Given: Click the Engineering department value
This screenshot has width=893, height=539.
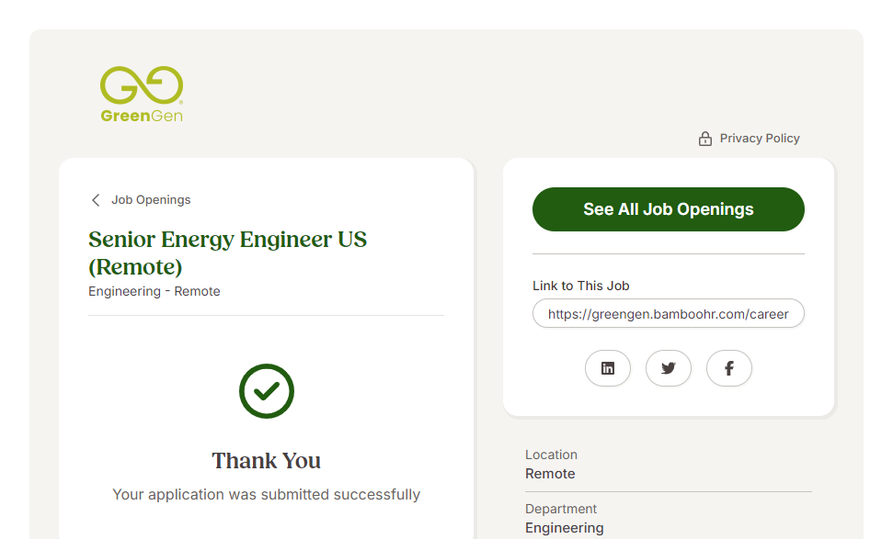Looking at the screenshot, I should [565, 528].
